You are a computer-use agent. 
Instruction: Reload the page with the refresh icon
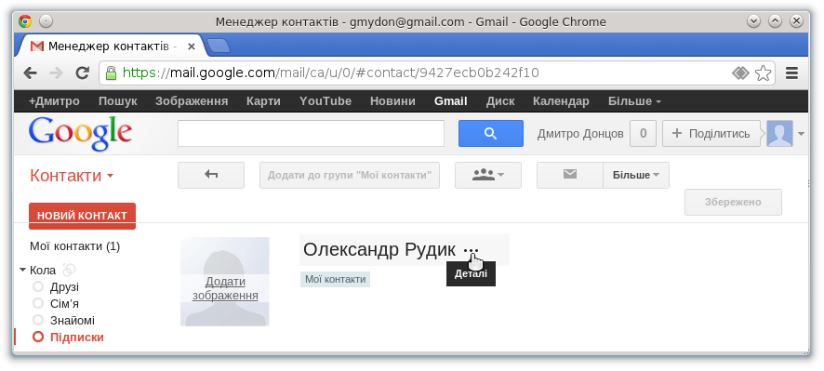[82, 73]
